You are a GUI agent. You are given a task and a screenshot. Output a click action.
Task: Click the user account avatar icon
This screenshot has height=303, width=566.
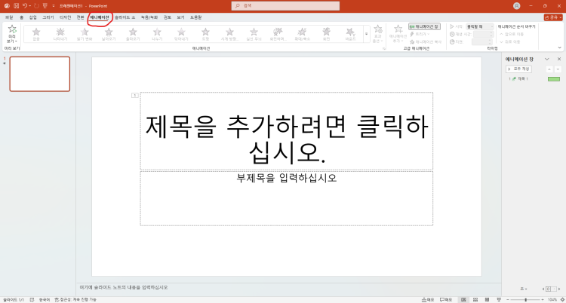tap(517, 6)
